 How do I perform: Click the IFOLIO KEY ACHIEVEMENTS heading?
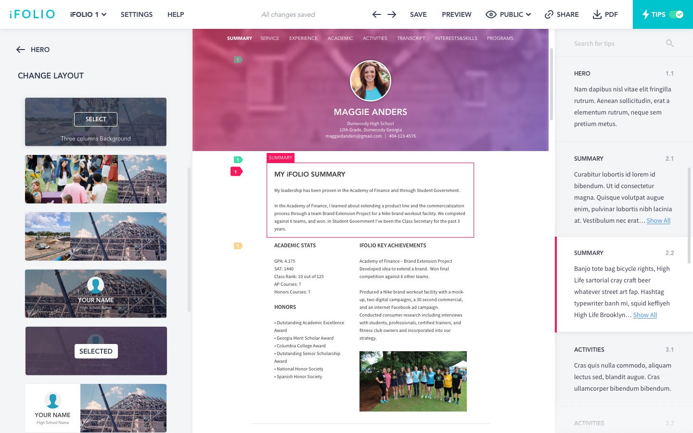tap(393, 245)
